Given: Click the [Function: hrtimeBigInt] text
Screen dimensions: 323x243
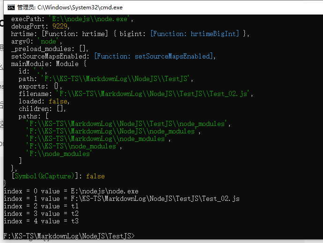Looking at the screenshot, I should [x=196, y=34].
